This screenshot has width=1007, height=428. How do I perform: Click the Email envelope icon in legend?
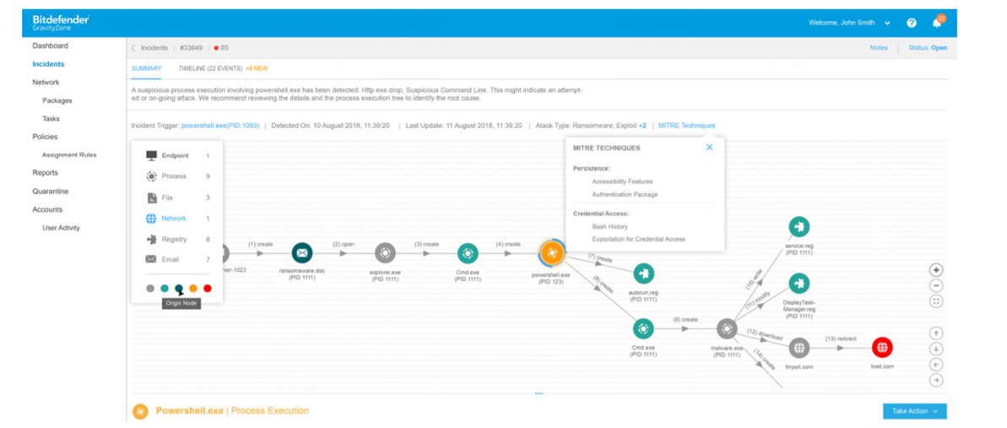coord(151,260)
